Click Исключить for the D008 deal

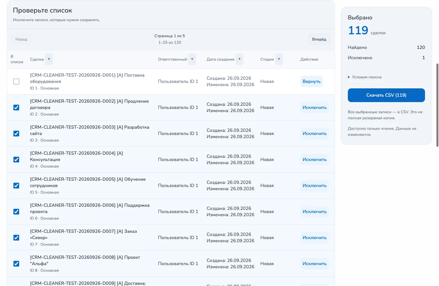(x=314, y=264)
